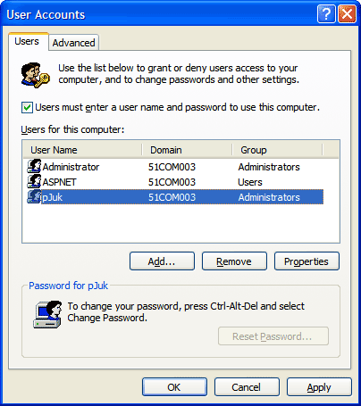The image size is (361, 406).
Task: Click the users-with-key icon at top
Action: click(35, 75)
